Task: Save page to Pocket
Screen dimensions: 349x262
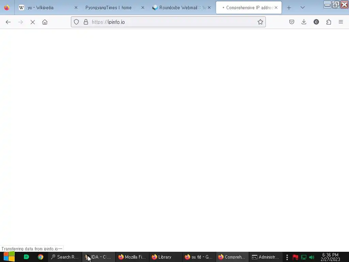Action: tap(292, 22)
